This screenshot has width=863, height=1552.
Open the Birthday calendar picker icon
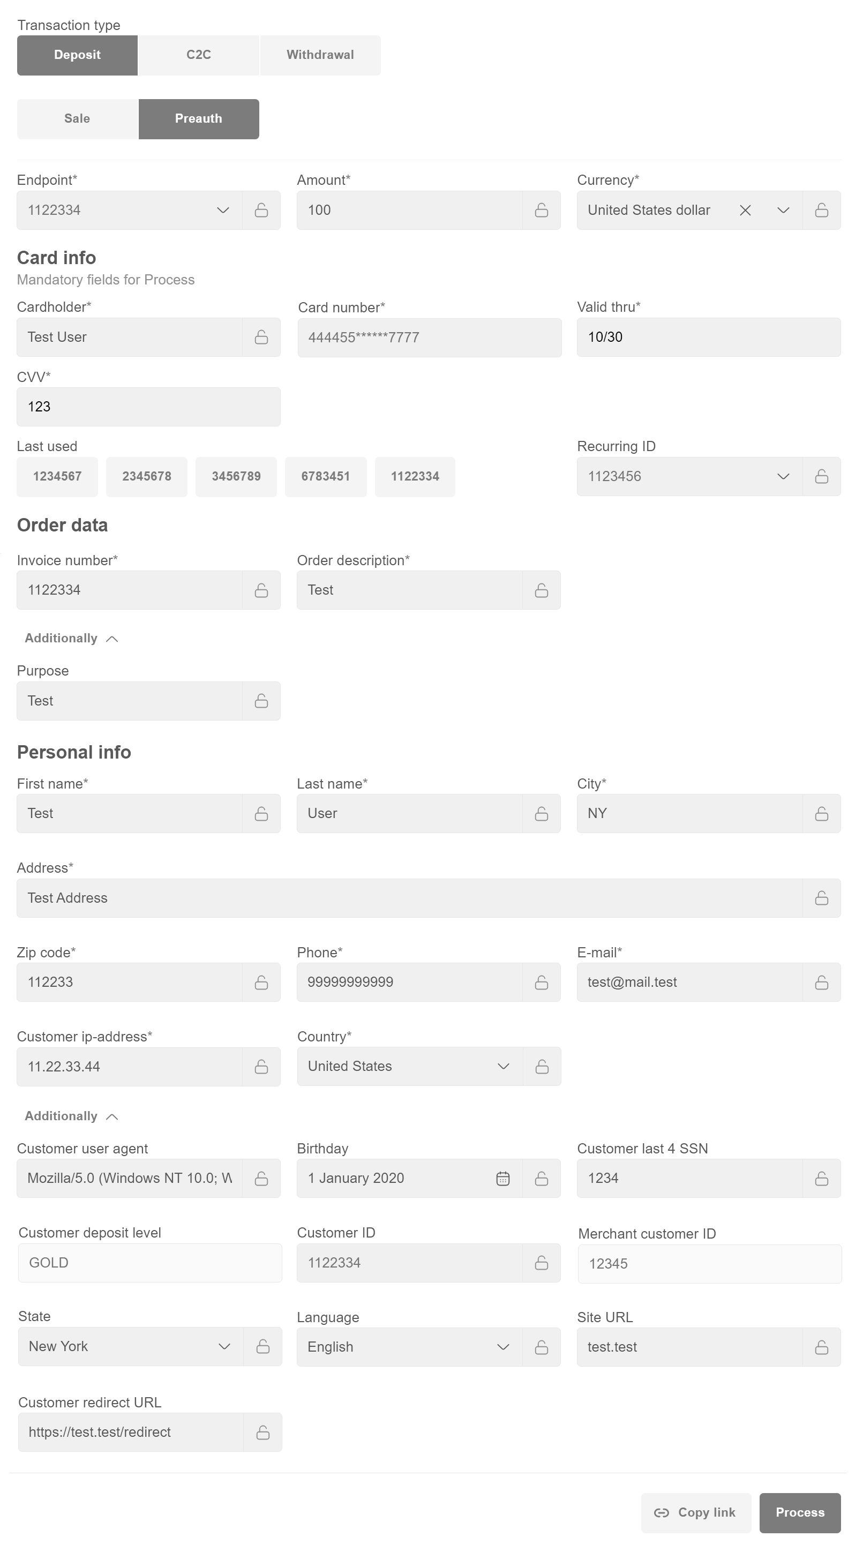coord(502,1179)
